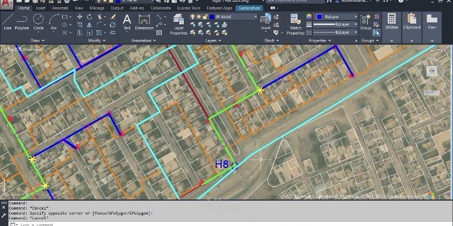Expand the Modify panel

97,40
